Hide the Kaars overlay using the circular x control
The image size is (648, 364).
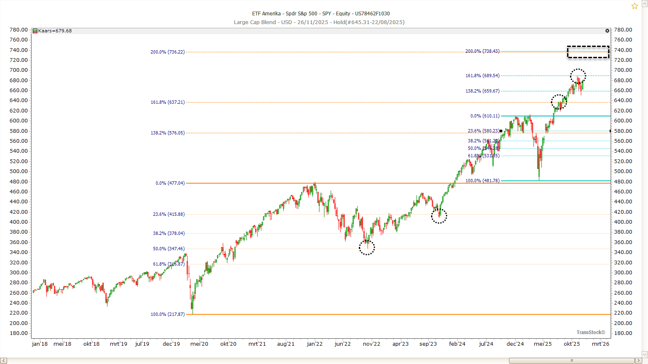[607, 30]
